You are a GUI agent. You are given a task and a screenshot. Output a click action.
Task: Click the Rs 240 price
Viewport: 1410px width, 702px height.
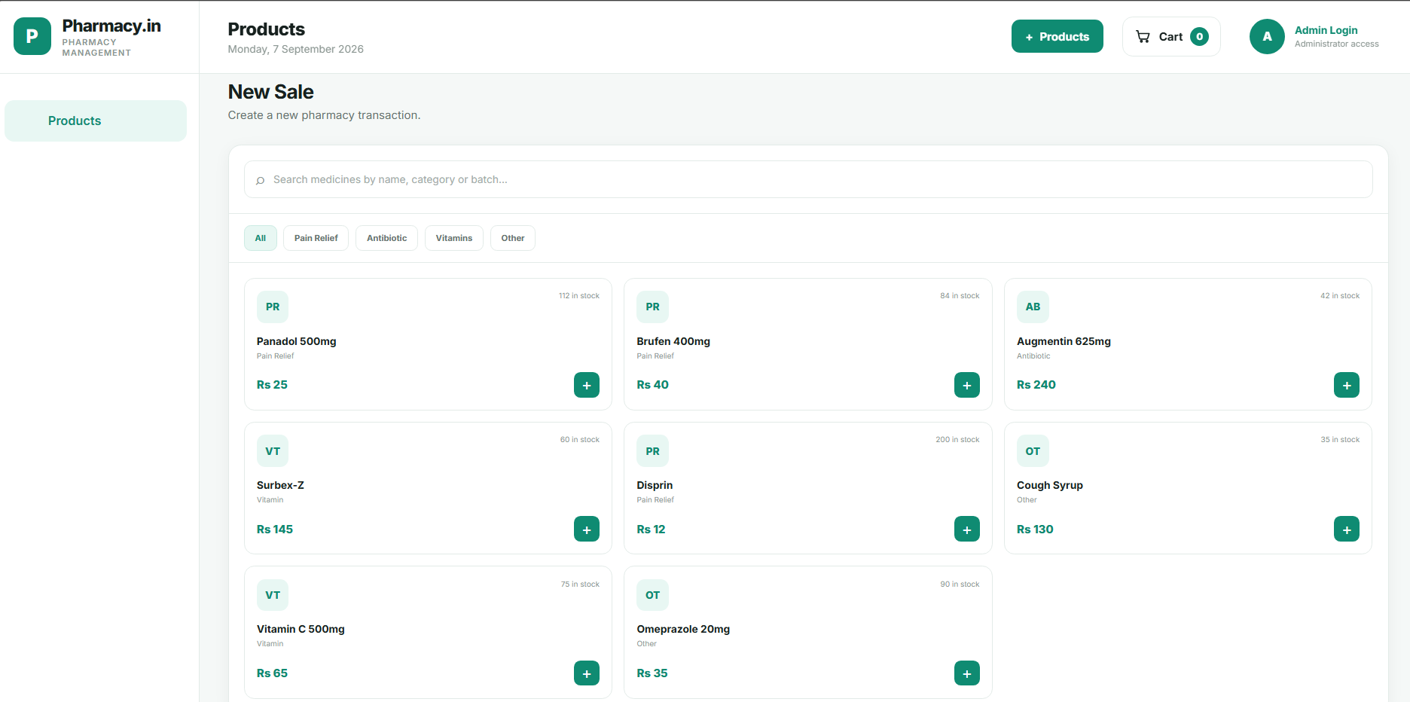(x=1036, y=385)
